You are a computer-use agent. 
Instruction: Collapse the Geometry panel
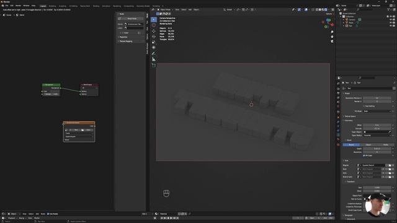coord(348,121)
